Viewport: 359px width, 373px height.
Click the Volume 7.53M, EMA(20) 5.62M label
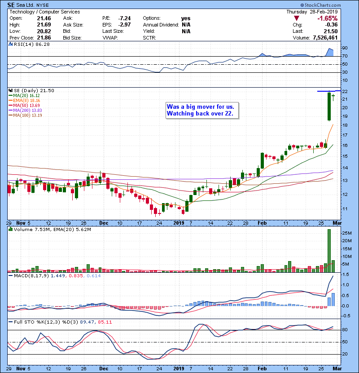tap(52, 229)
